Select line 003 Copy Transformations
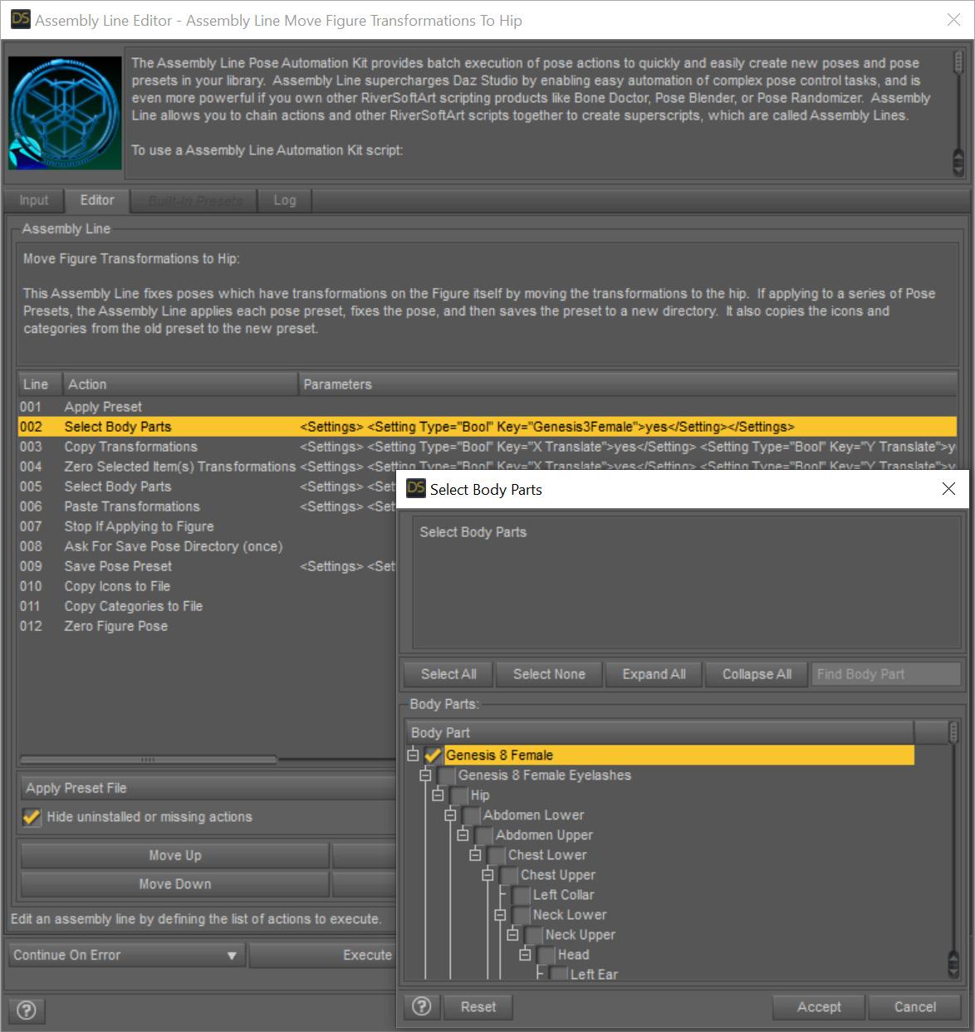This screenshot has height=1032, width=975. 487,447
